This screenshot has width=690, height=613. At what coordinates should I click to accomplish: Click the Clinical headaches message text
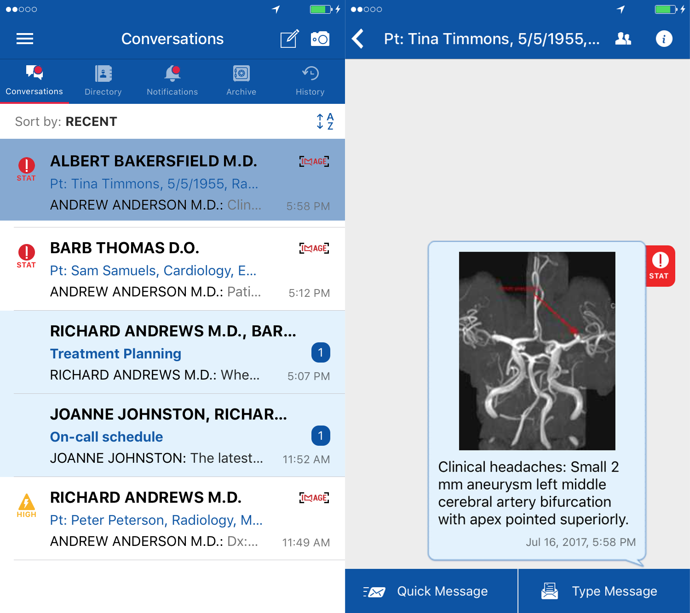(533, 493)
